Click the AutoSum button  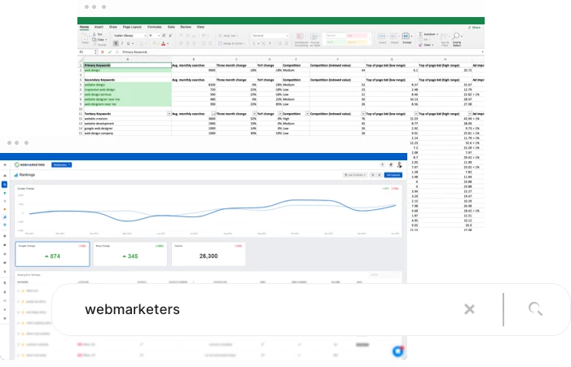(428, 34)
